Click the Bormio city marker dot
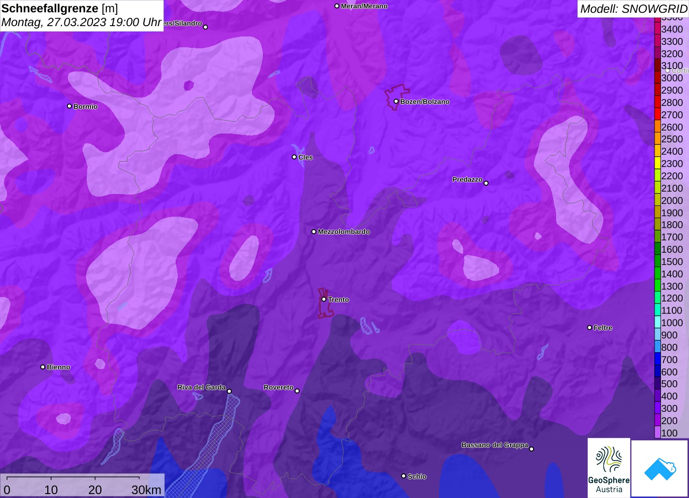This screenshot has width=689, height=498. pyautogui.click(x=69, y=106)
